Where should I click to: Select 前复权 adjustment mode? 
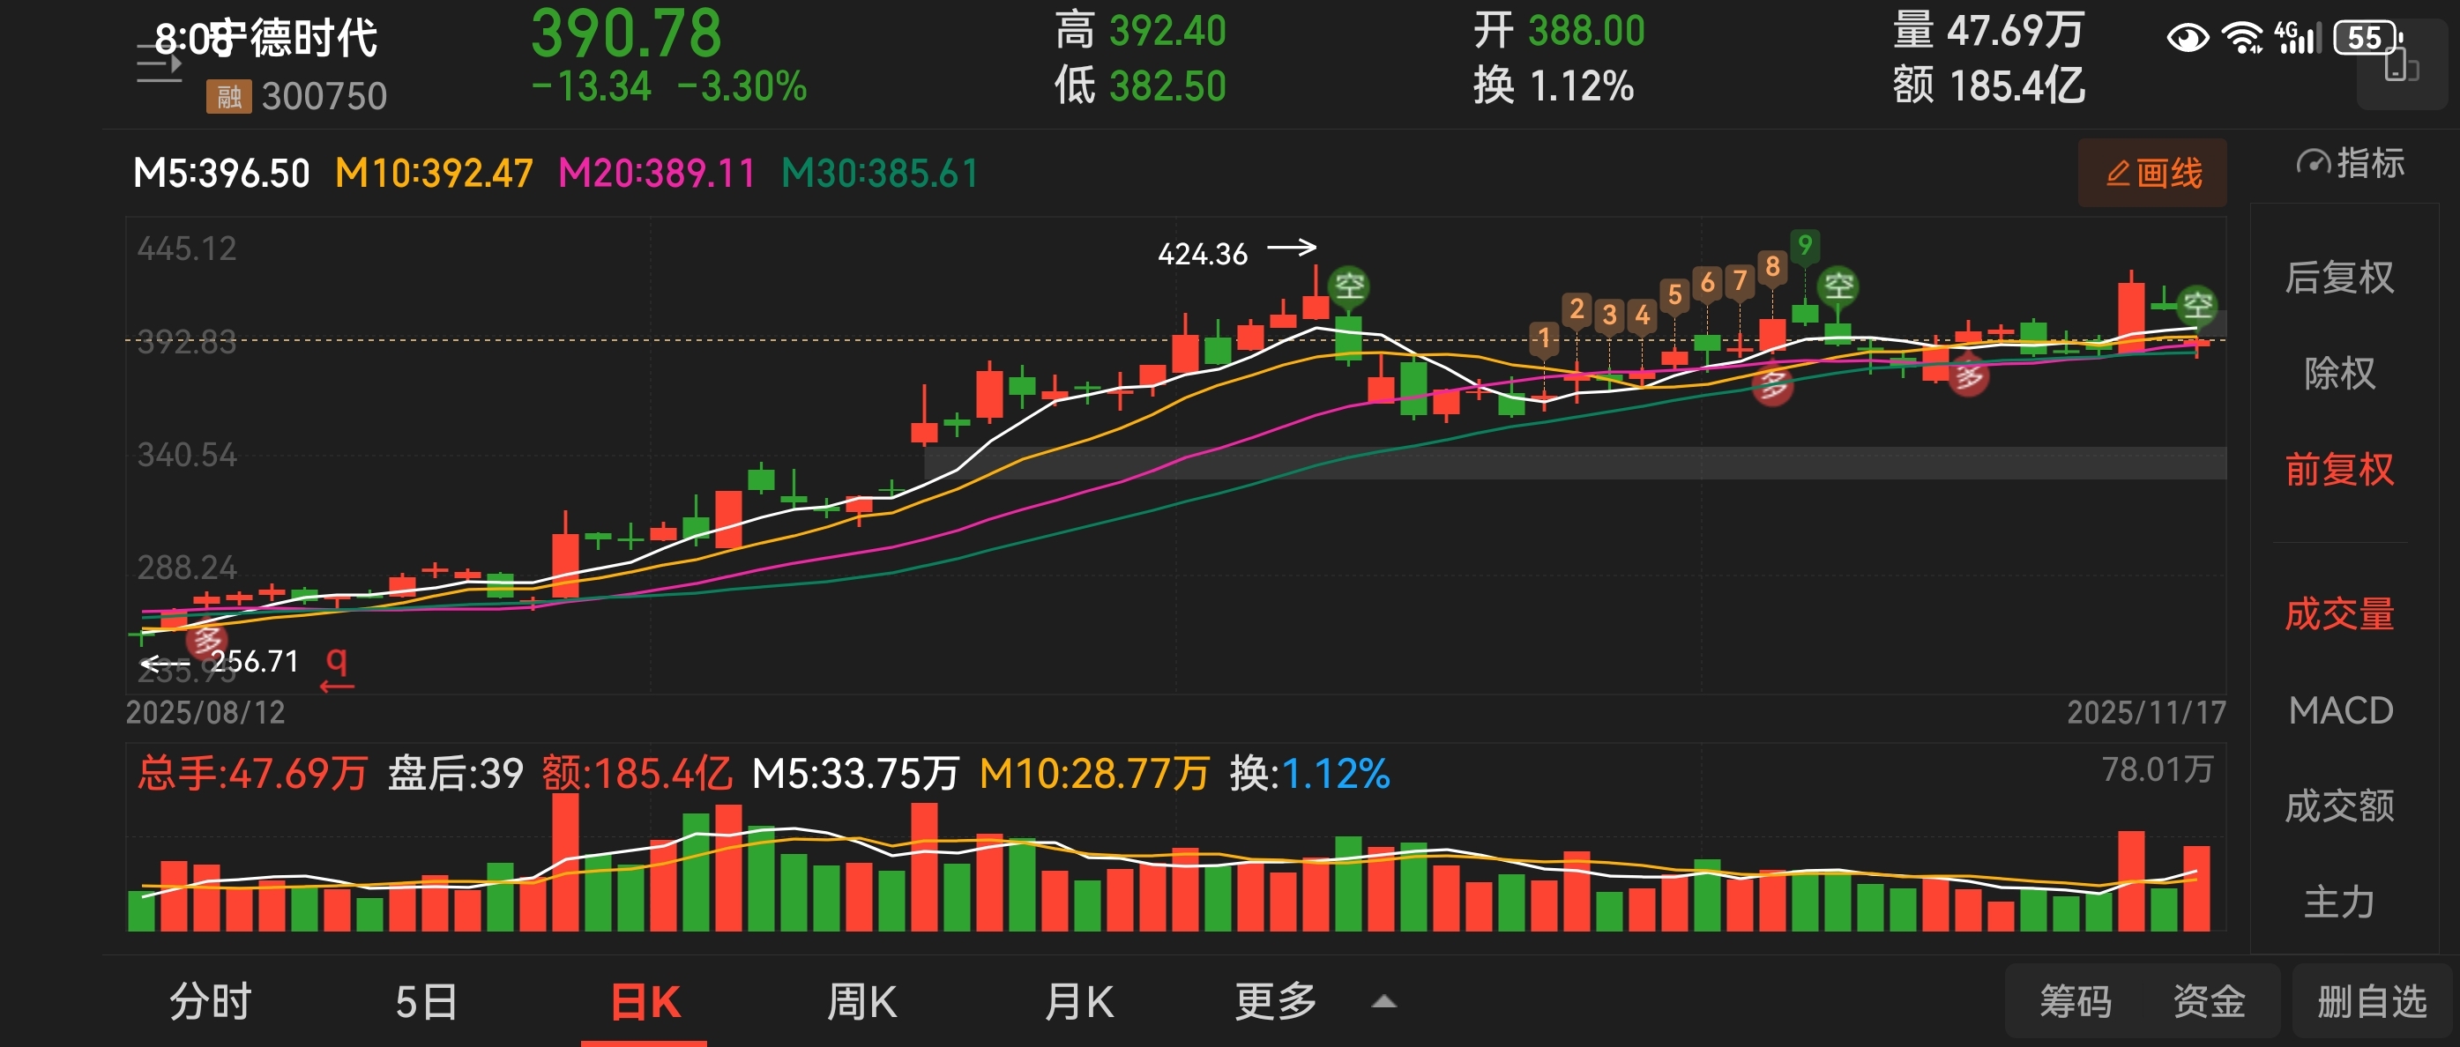coord(2338,470)
